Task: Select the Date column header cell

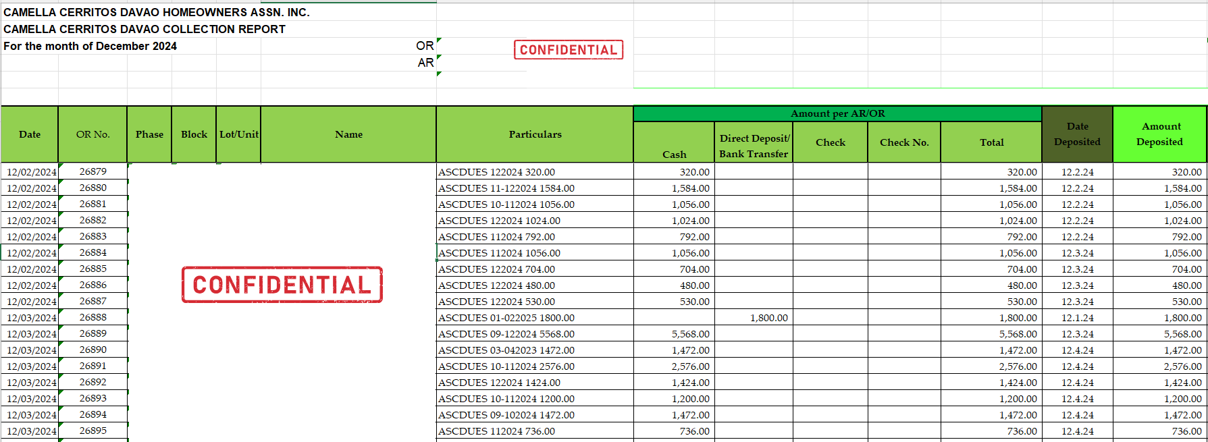Action: point(30,134)
